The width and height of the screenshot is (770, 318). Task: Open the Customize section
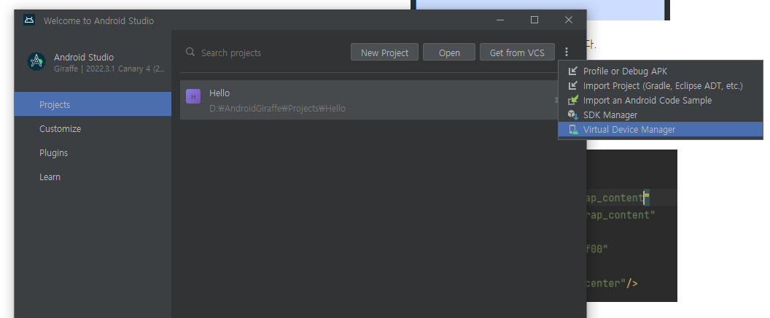point(93,129)
